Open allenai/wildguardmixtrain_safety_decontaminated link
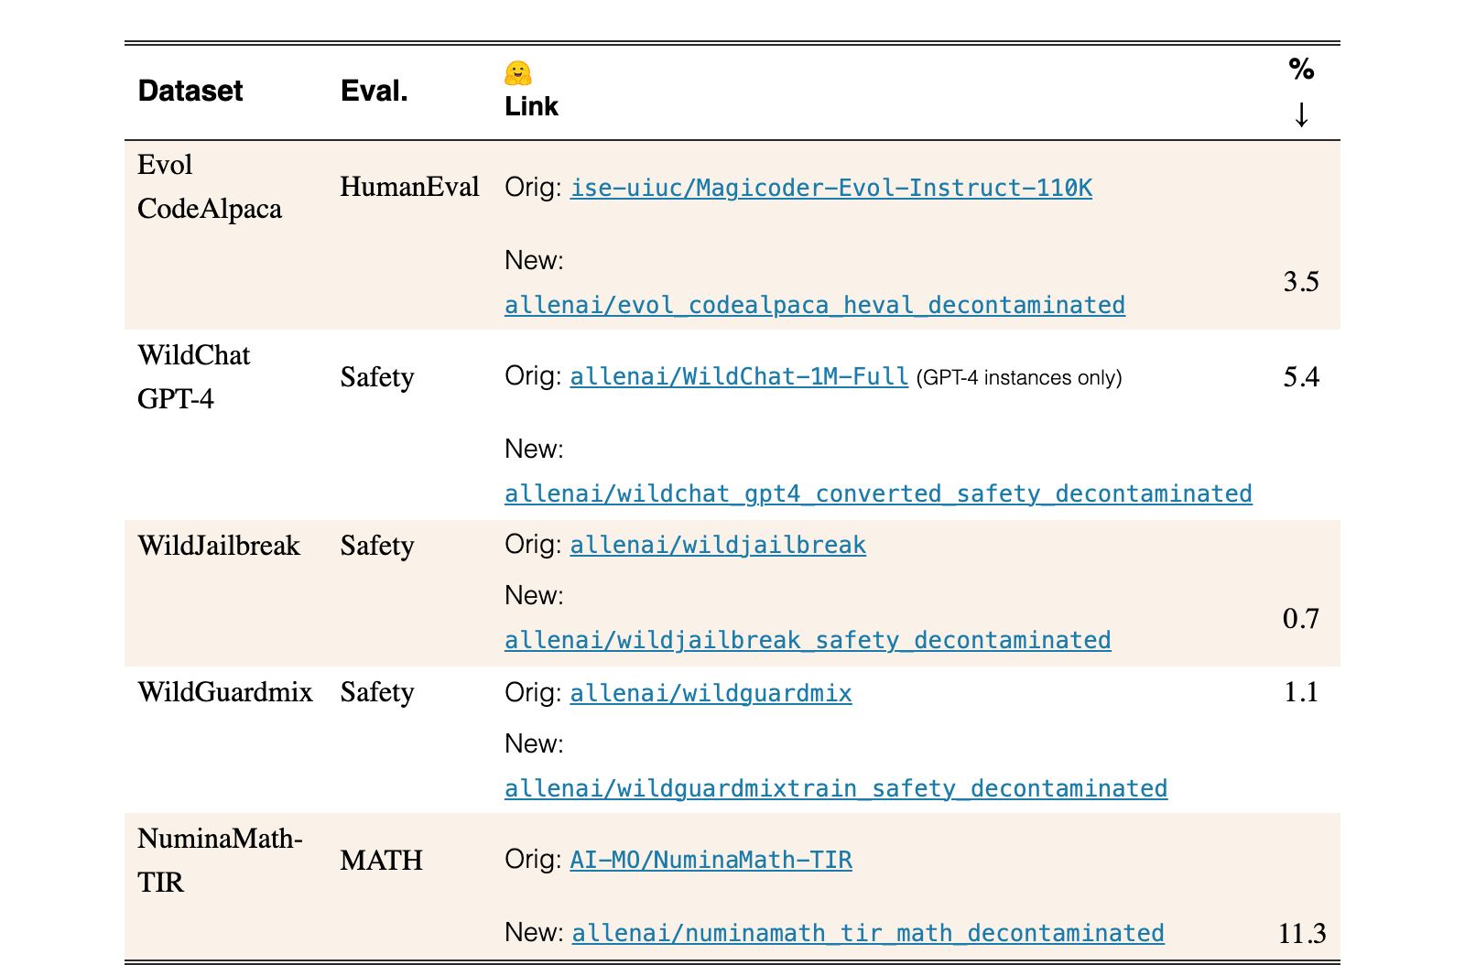This screenshot has width=1465, height=965. pos(836,788)
